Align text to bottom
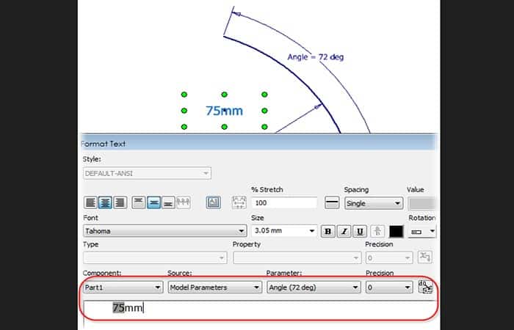The image size is (514, 330). [168, 202]
